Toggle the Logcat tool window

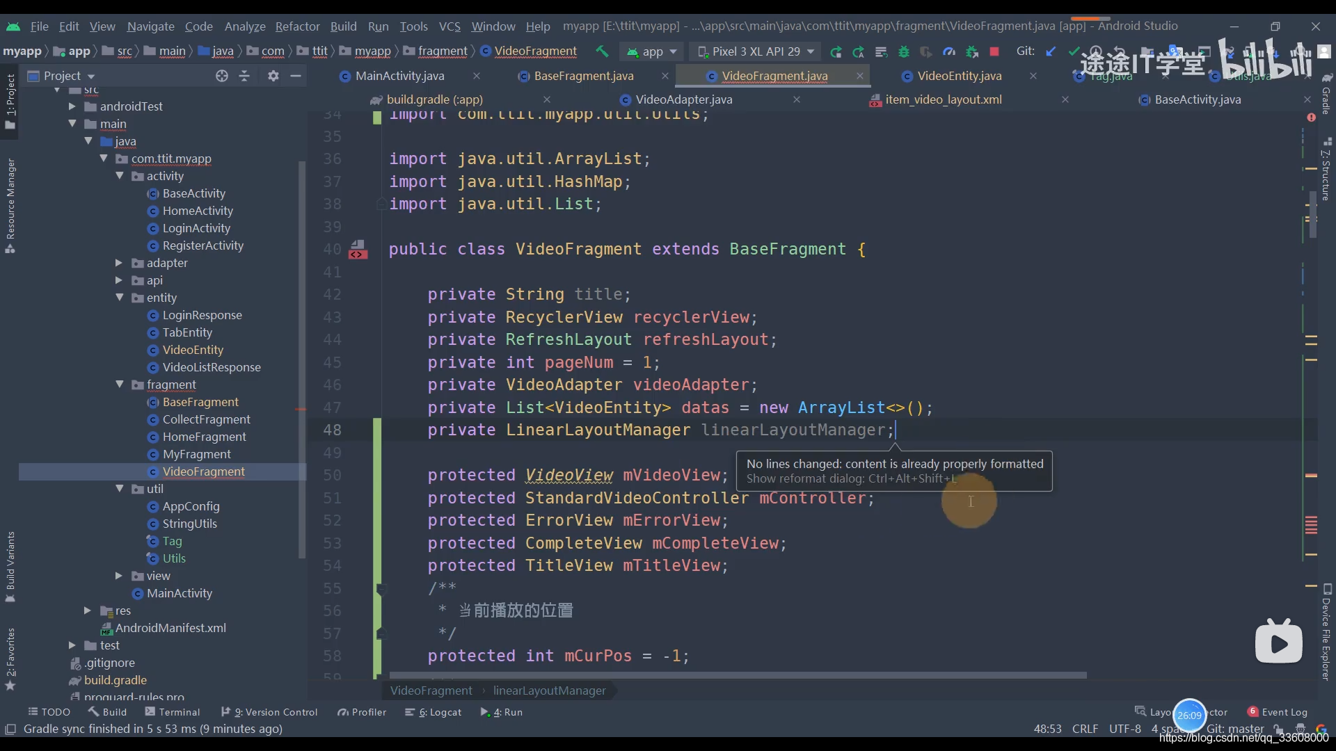[x=434, y=712]
